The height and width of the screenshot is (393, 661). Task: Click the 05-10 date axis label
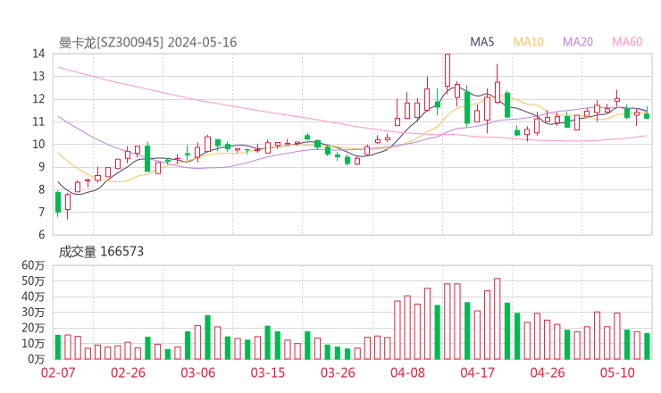click(x=617, y=372)
